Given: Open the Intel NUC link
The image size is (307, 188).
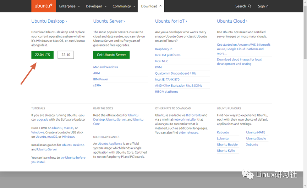Looking at the screenshot, I should point(161,61).
